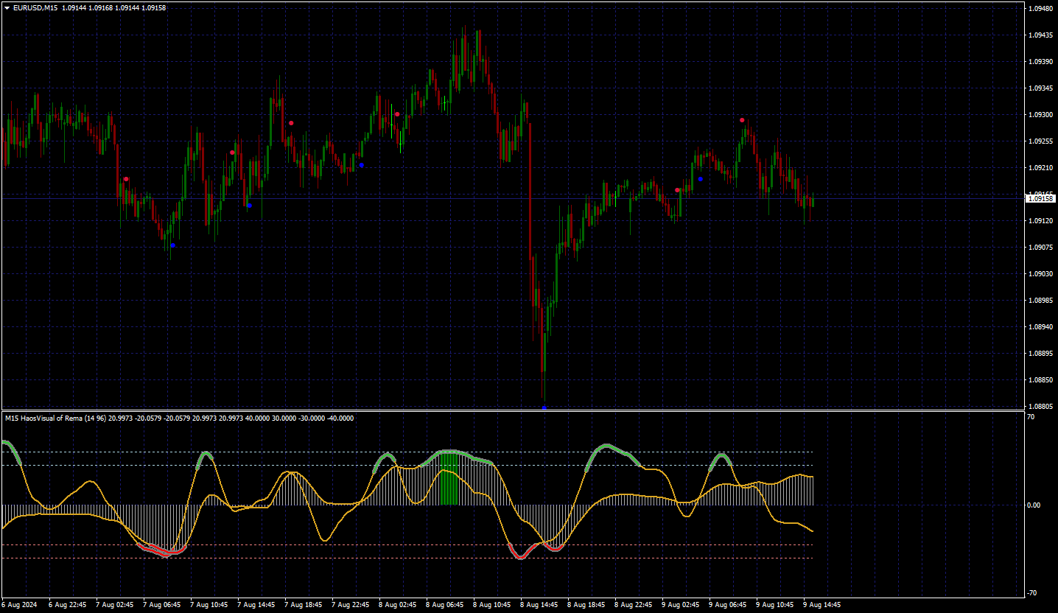Click price level "1.09435" on the price axis
Screen dimensions: 1058x613
[1040, 35]
